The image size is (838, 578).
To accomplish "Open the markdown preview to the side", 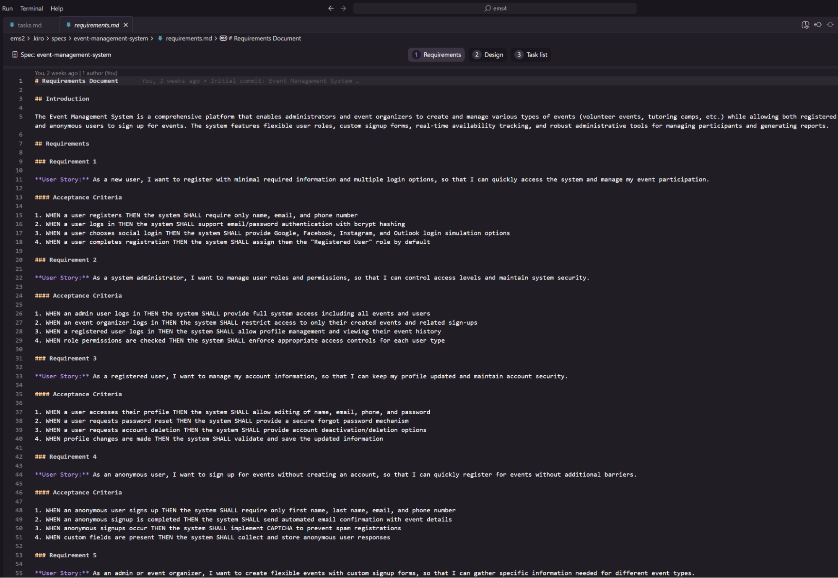I will tap(805, 25).
